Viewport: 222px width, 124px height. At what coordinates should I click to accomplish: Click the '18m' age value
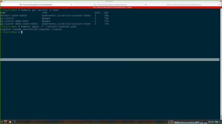106,18
